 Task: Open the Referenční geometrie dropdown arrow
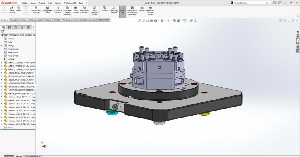(84, 16)
